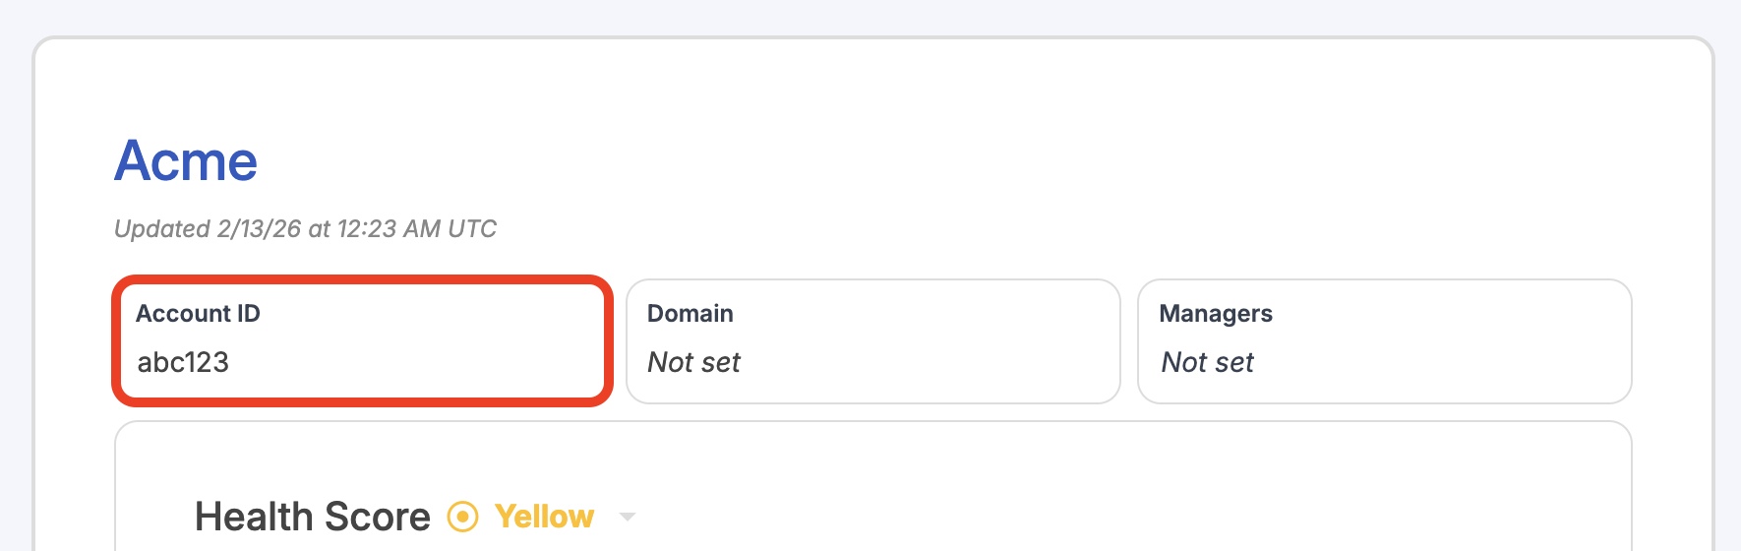The image size is (1741, 551).
Task: Select the Yellow health score label
Action: pos(544,517)
